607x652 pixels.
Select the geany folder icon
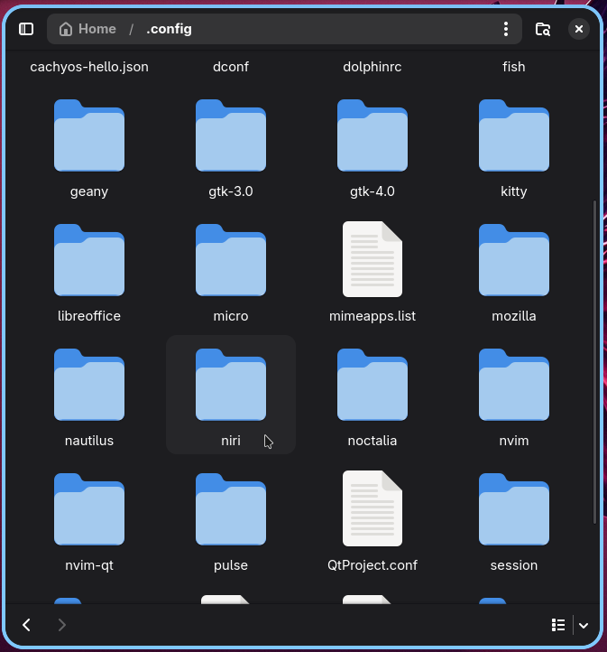89,135
